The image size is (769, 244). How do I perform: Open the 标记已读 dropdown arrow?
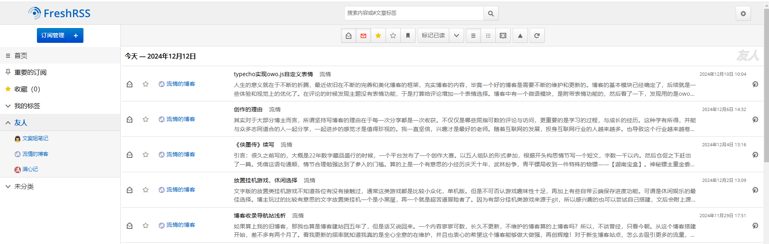point(457,36)
